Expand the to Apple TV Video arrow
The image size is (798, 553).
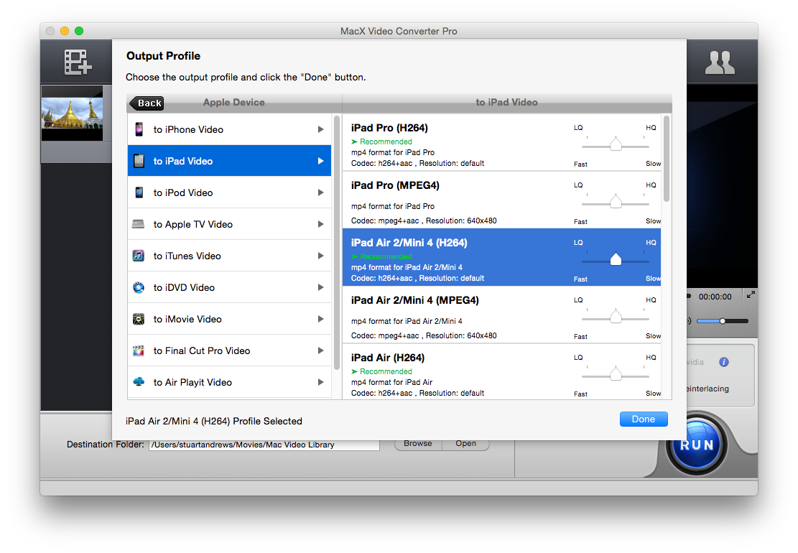click(320, 224)
